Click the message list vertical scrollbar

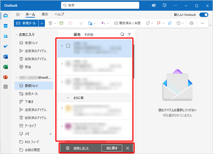click(134, 61)
